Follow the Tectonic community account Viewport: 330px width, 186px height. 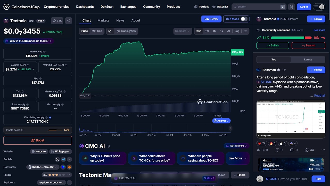[x=316, y=19]
